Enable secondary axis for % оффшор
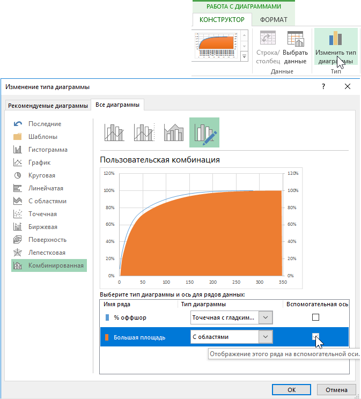The height and width of the screenshot is (399, 361). pyautogui.click(x=315, y=317)
